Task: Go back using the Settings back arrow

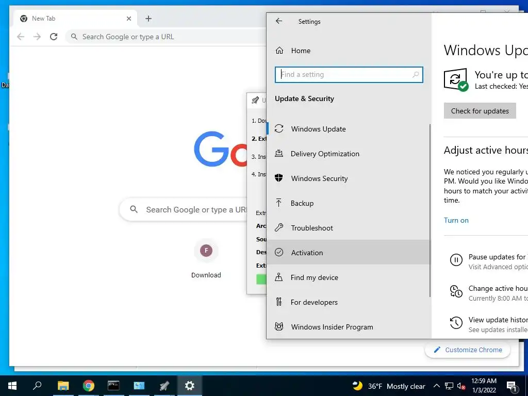Action: 279,21
